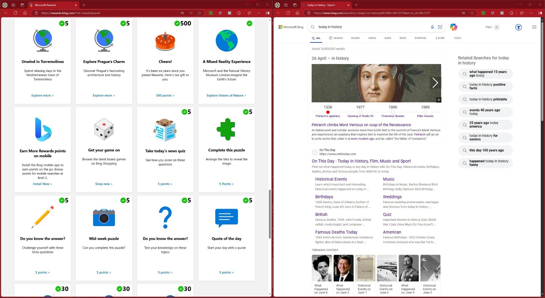Advance the history carousel with the right arrow
This screenshot has width=545, height=298.
coord(435,83)
